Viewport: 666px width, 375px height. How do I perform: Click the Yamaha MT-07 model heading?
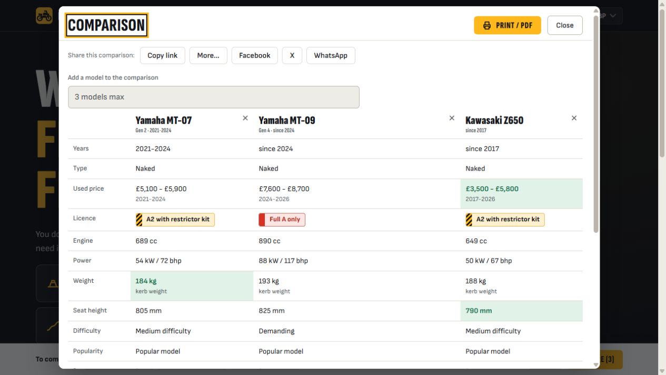(x=164, y=120)
